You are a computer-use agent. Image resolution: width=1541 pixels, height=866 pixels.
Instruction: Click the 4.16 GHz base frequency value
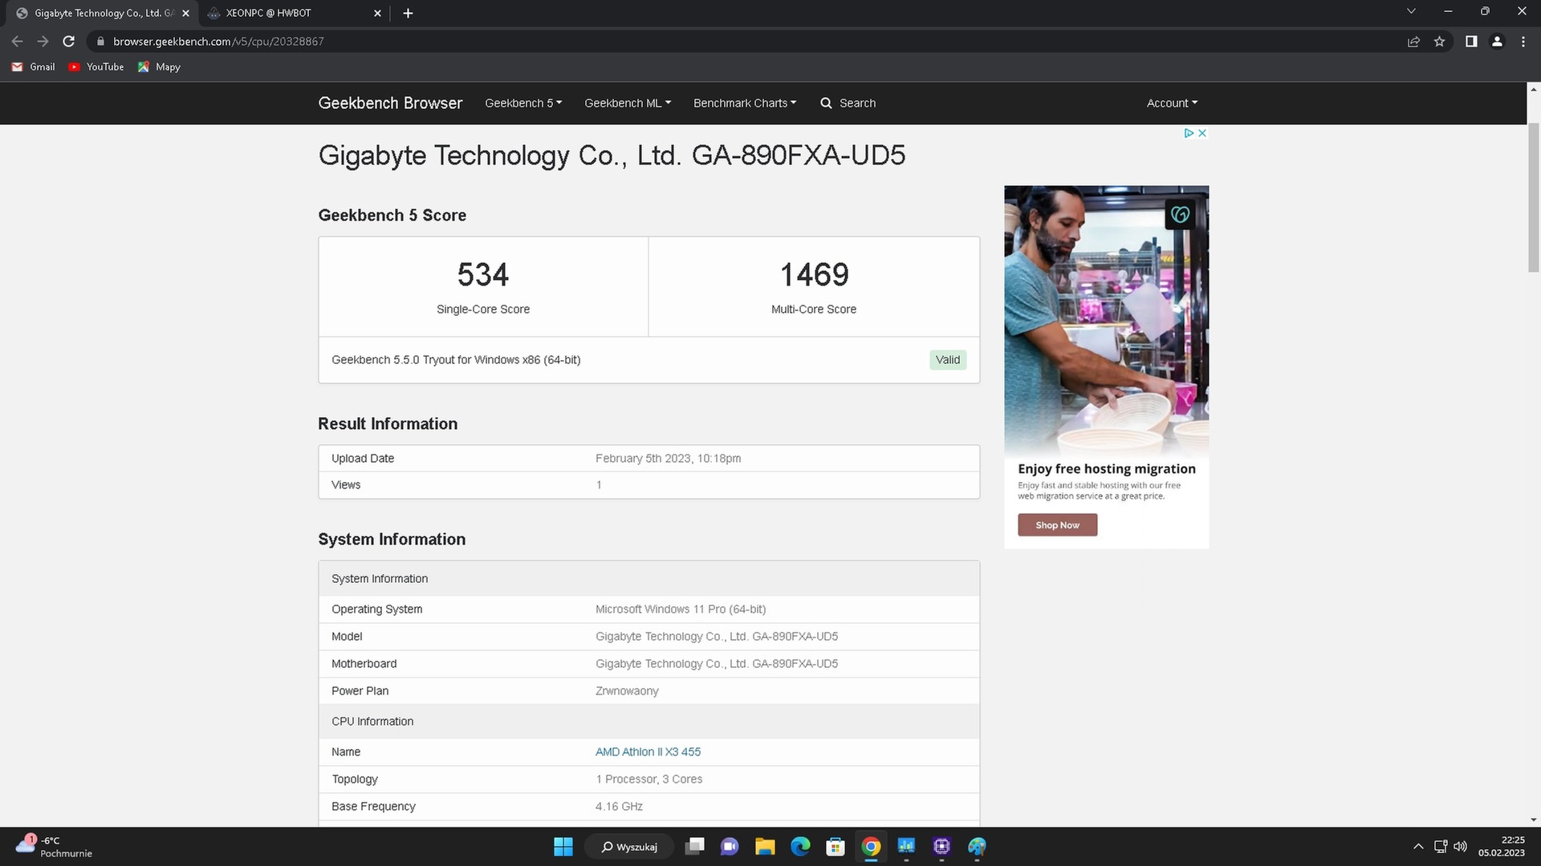tap(619, 807)
